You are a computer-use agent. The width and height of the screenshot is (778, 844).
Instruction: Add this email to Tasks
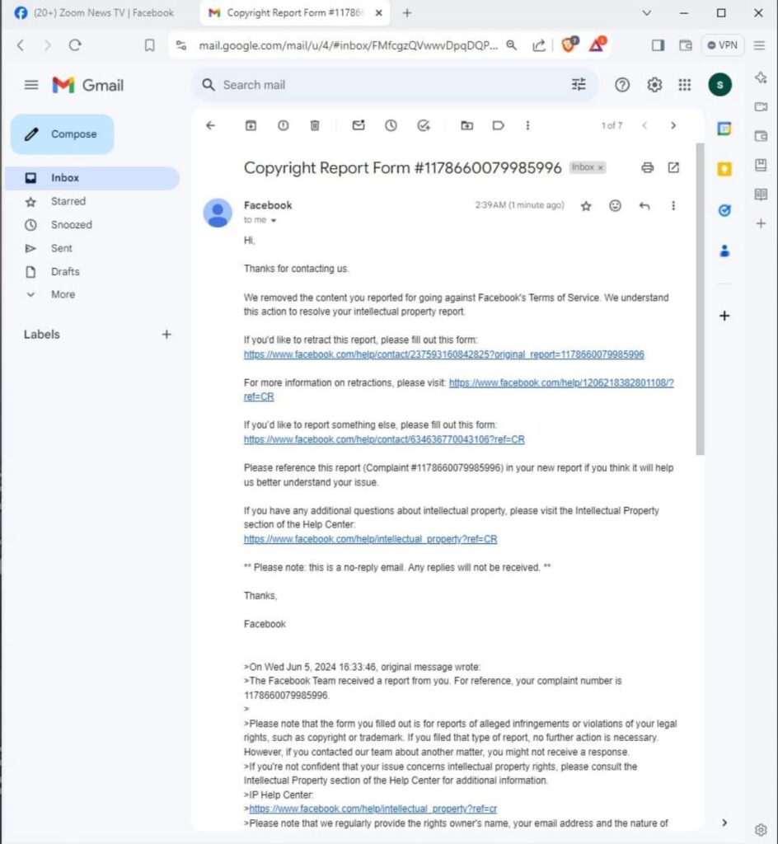point(424,125)
